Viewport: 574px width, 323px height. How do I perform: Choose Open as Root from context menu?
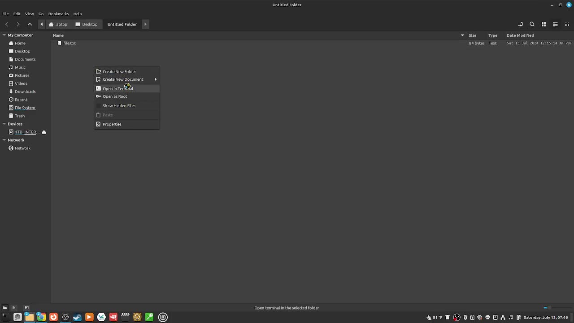click(x=126, y=96)
